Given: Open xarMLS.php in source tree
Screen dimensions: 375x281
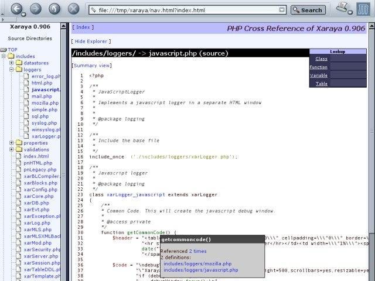Looking at the screenshot, I should click(x=37, y=229).
